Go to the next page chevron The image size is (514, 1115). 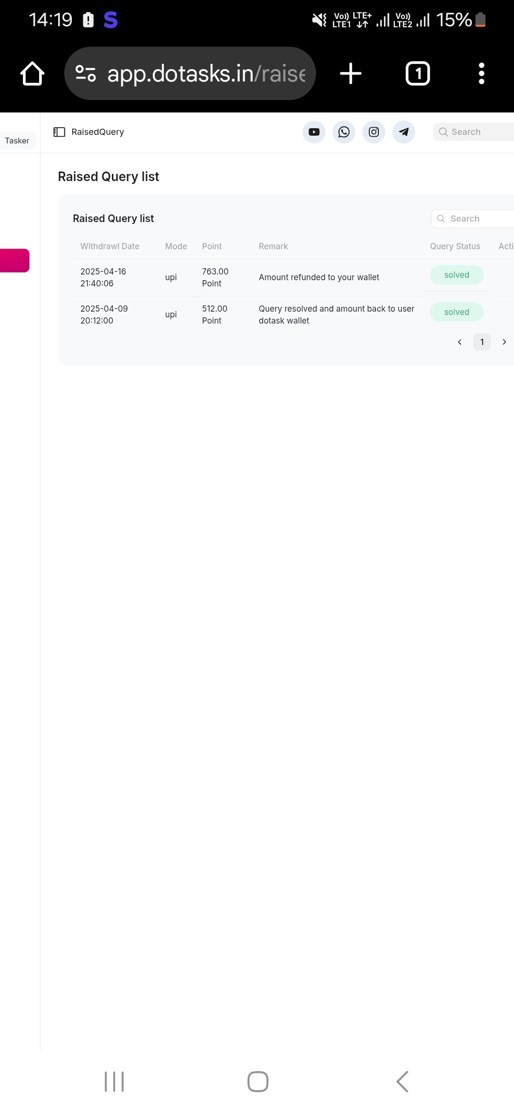pos(504,342)
